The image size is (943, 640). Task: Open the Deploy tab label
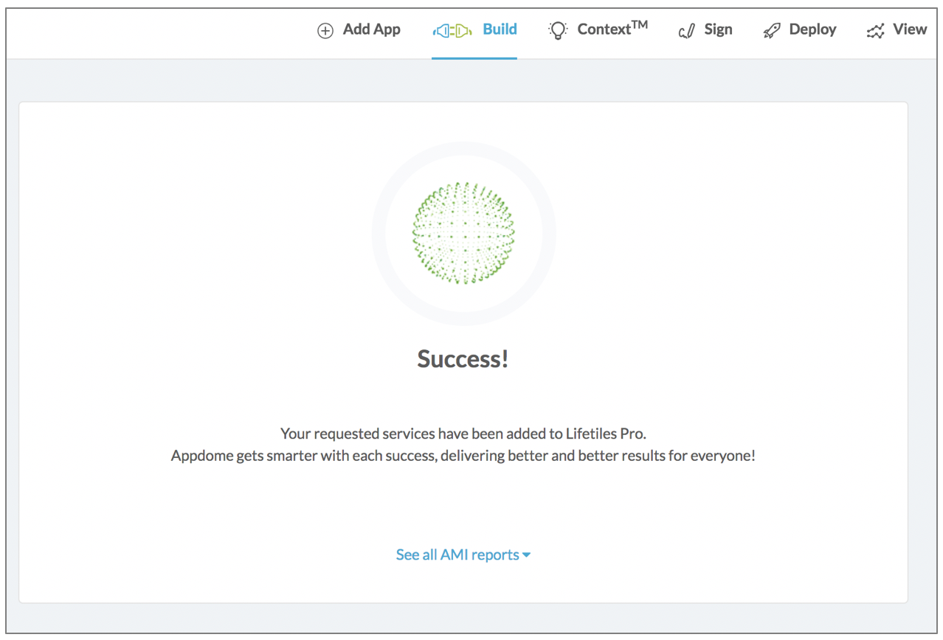pyautogui.click(x=812, y=29)
